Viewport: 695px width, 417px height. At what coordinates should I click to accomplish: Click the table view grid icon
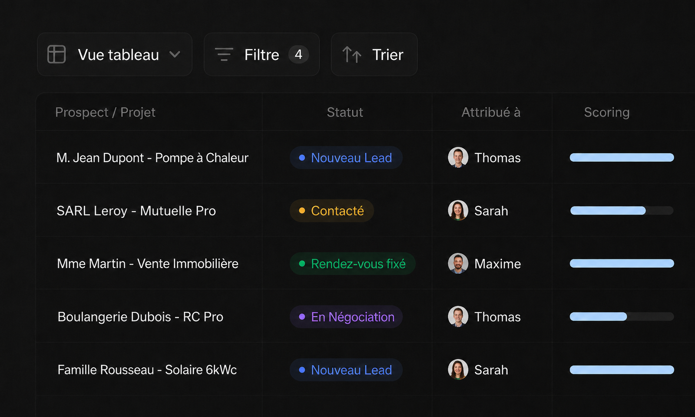(x=56, y=54)
